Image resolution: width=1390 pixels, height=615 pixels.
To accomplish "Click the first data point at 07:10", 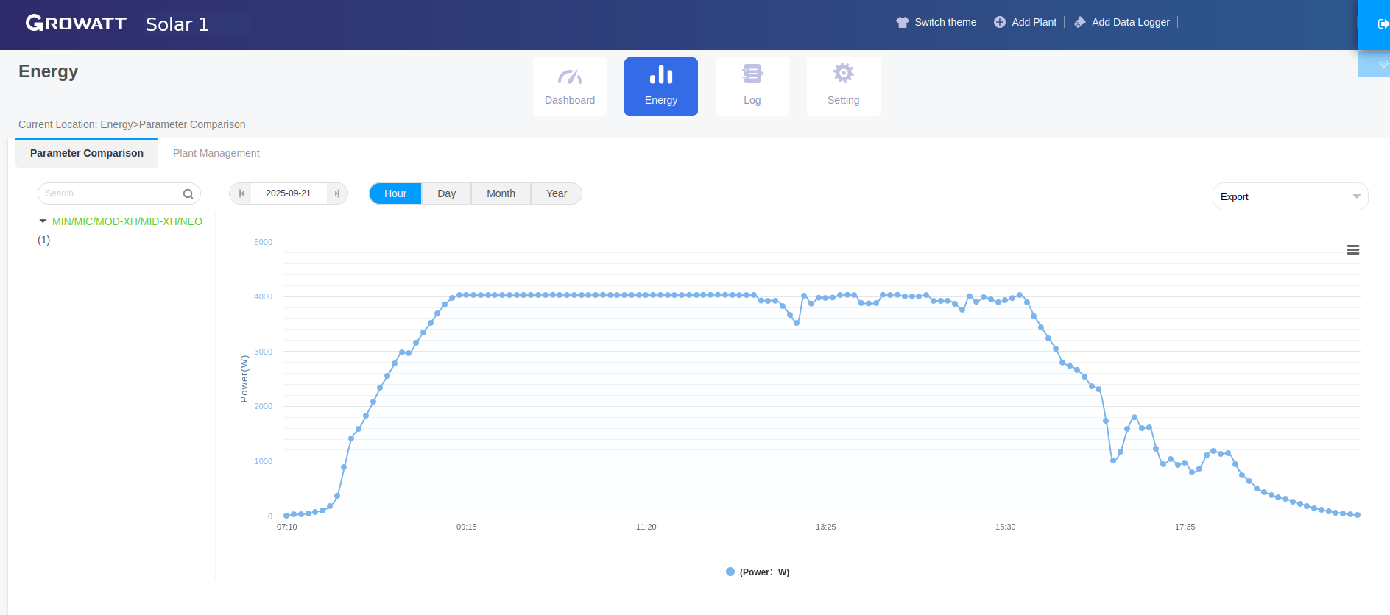I will click(x=286, y=516).
